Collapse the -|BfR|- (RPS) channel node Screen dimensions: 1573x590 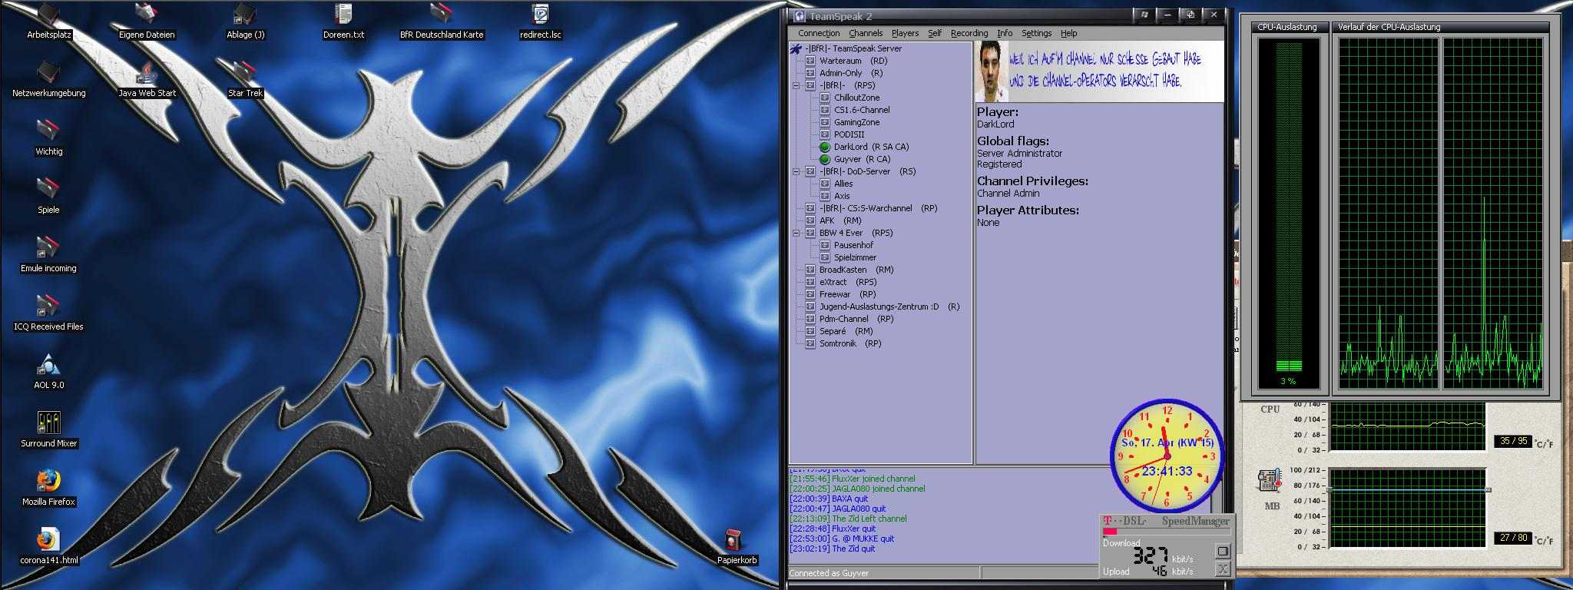(796, 85)
